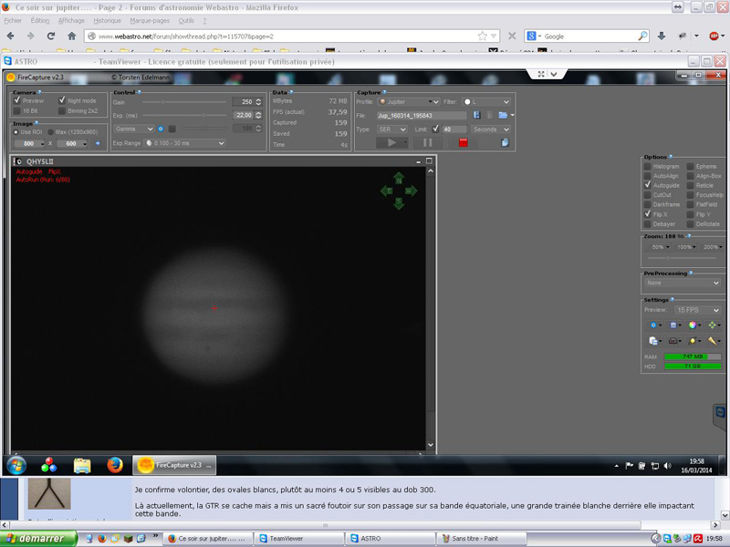The height and width of the screenshot is (547, 730).
Task: Click the grey square icon in the Gamma row
Action: point(172,129)
